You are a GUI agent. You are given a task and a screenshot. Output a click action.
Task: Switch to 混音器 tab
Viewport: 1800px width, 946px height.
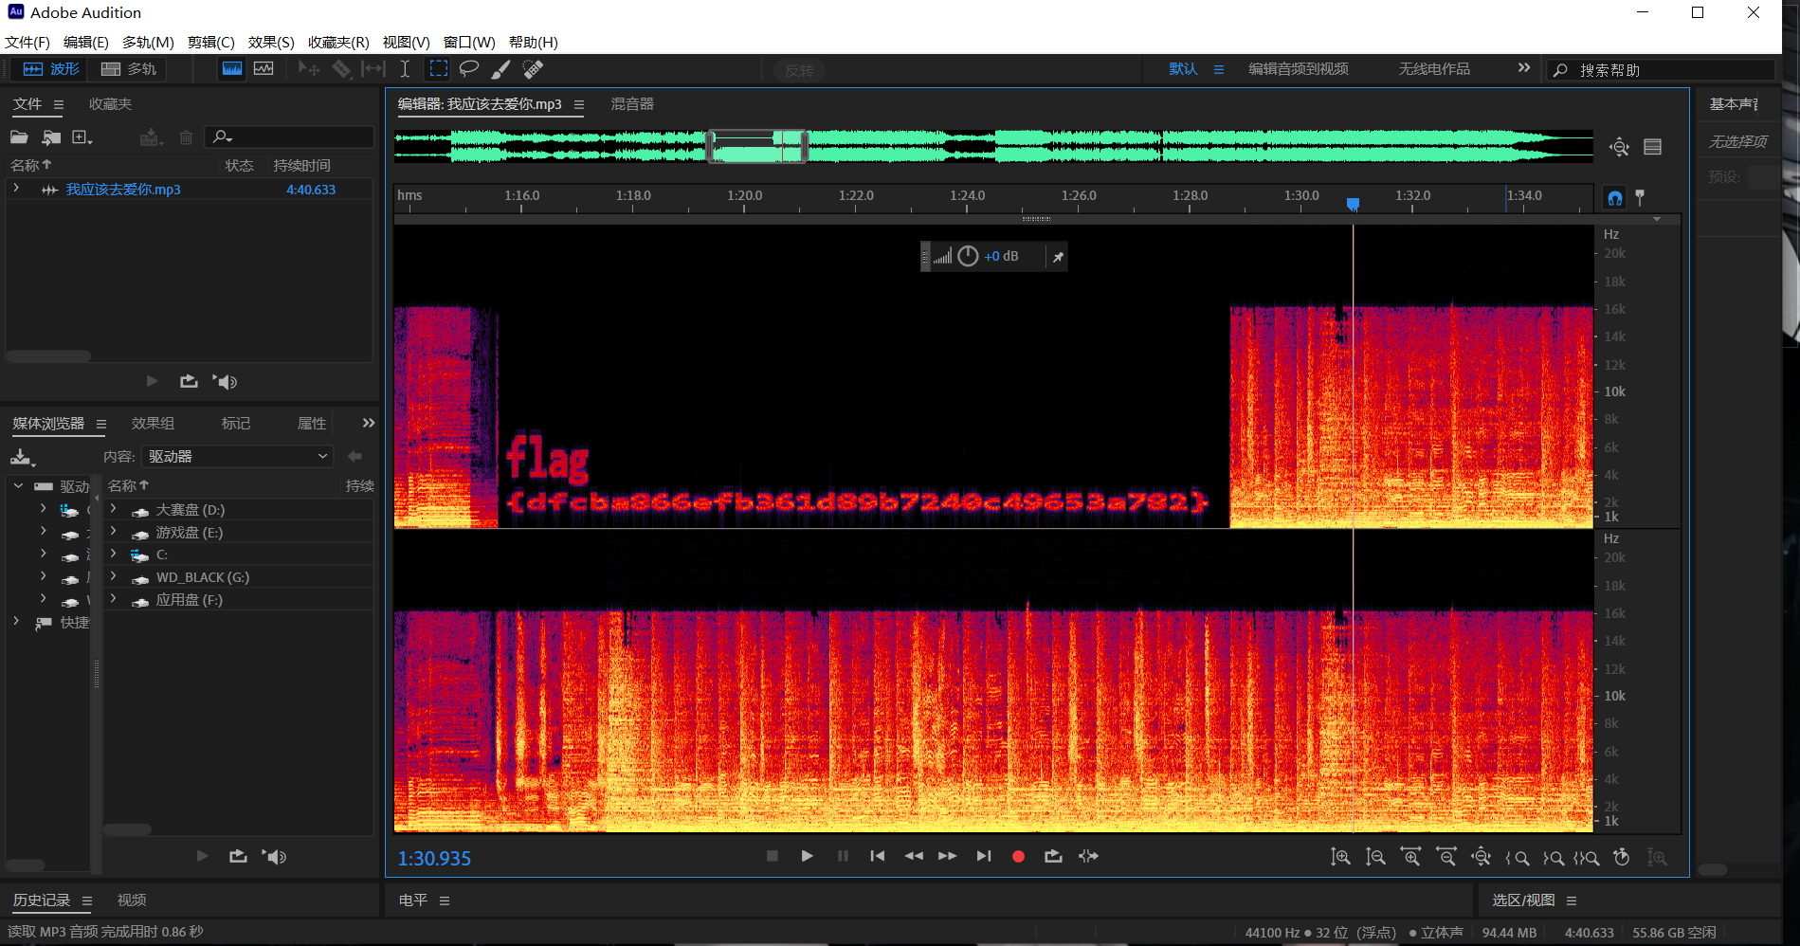632,104
